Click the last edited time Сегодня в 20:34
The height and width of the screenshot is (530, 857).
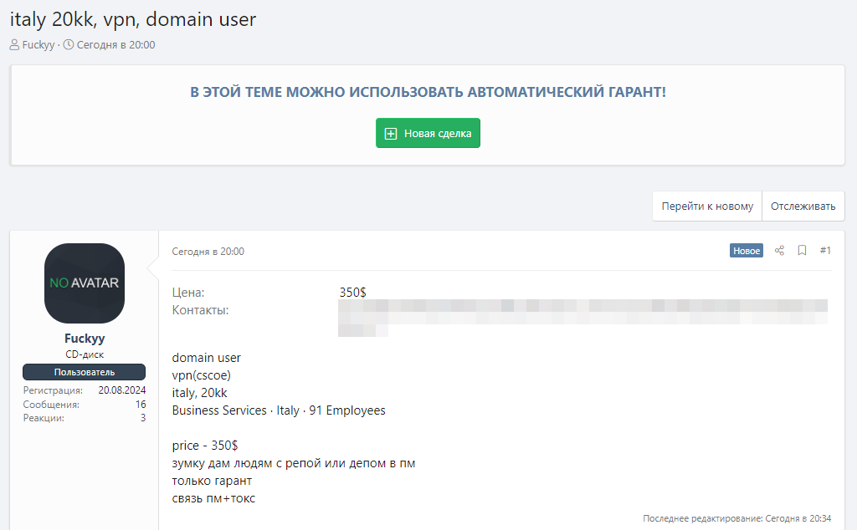[798, 518]
